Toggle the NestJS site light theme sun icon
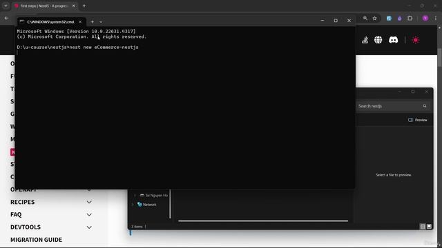 pyautogui.click(x=416, y=40)
